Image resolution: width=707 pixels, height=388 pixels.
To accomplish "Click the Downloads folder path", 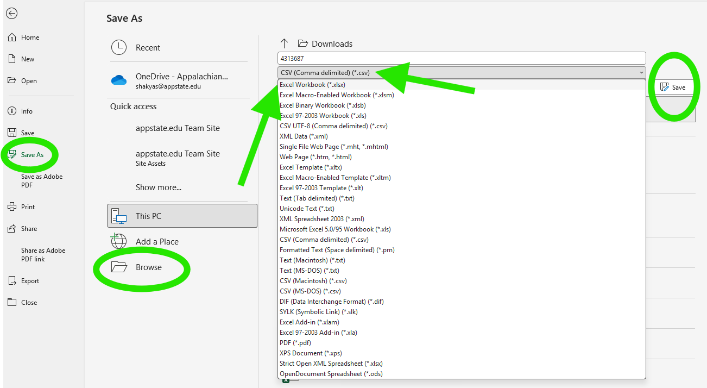I will pyautogui.click(x=325, y=43).
